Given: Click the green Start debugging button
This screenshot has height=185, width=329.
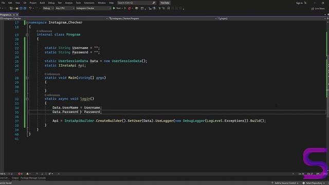Looking at the screenshot, I should pyautogui.click(x=117, y=8).
